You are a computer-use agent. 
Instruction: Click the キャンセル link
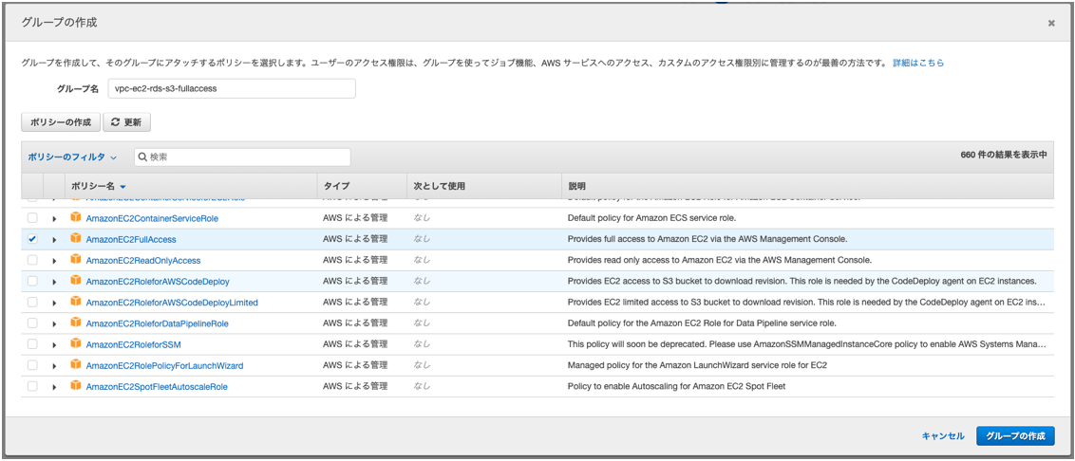tap(943, 436)
